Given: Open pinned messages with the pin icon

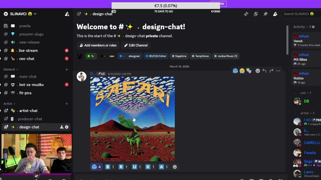Looking at the screenshot, I should [265, 14].
